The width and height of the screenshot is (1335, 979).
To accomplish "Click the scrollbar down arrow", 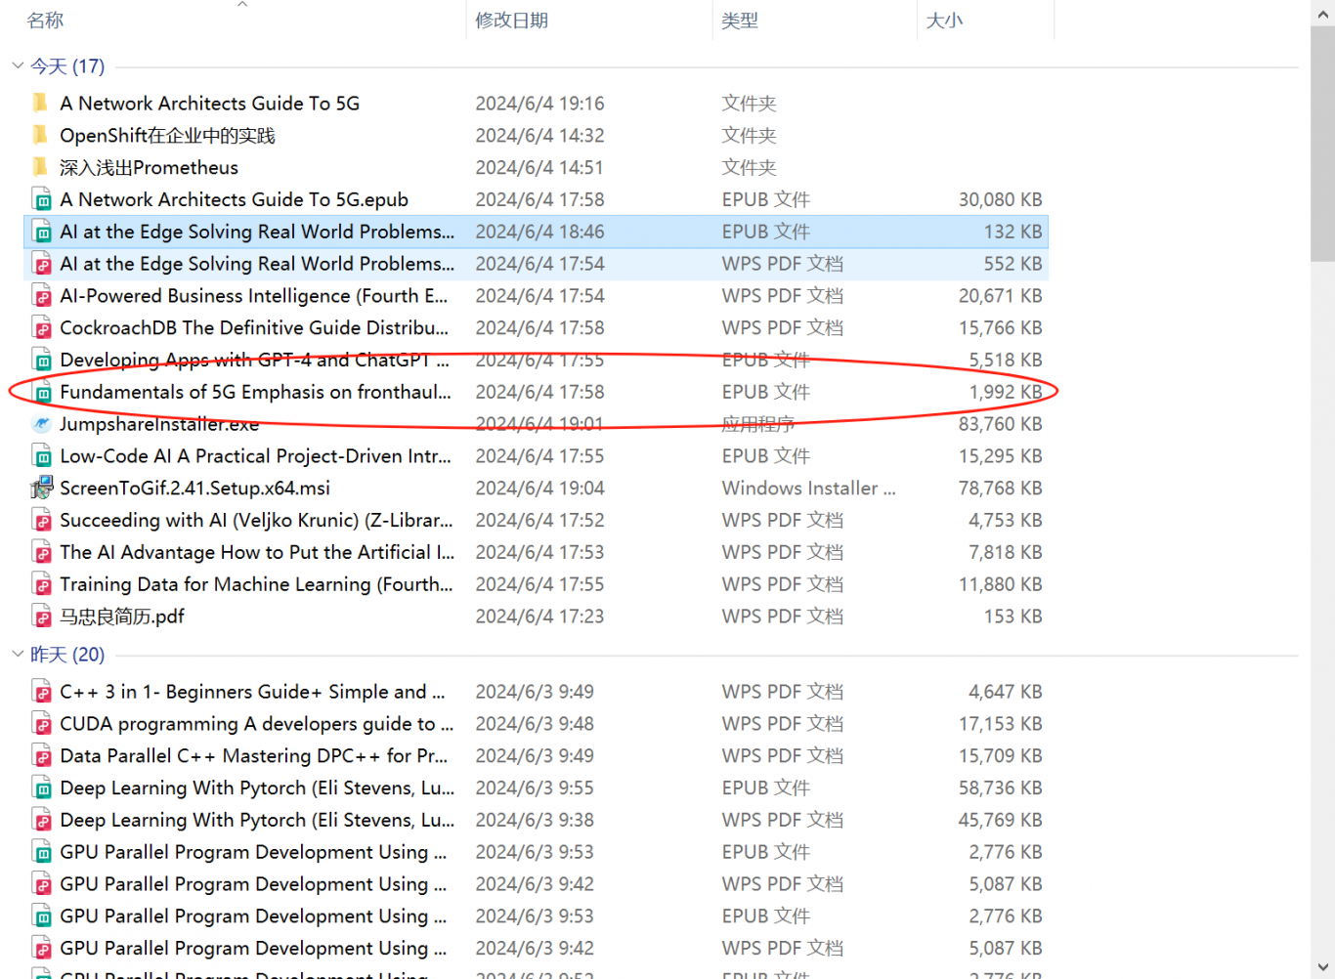I will pyautogui.click(x=1322, y=968).
